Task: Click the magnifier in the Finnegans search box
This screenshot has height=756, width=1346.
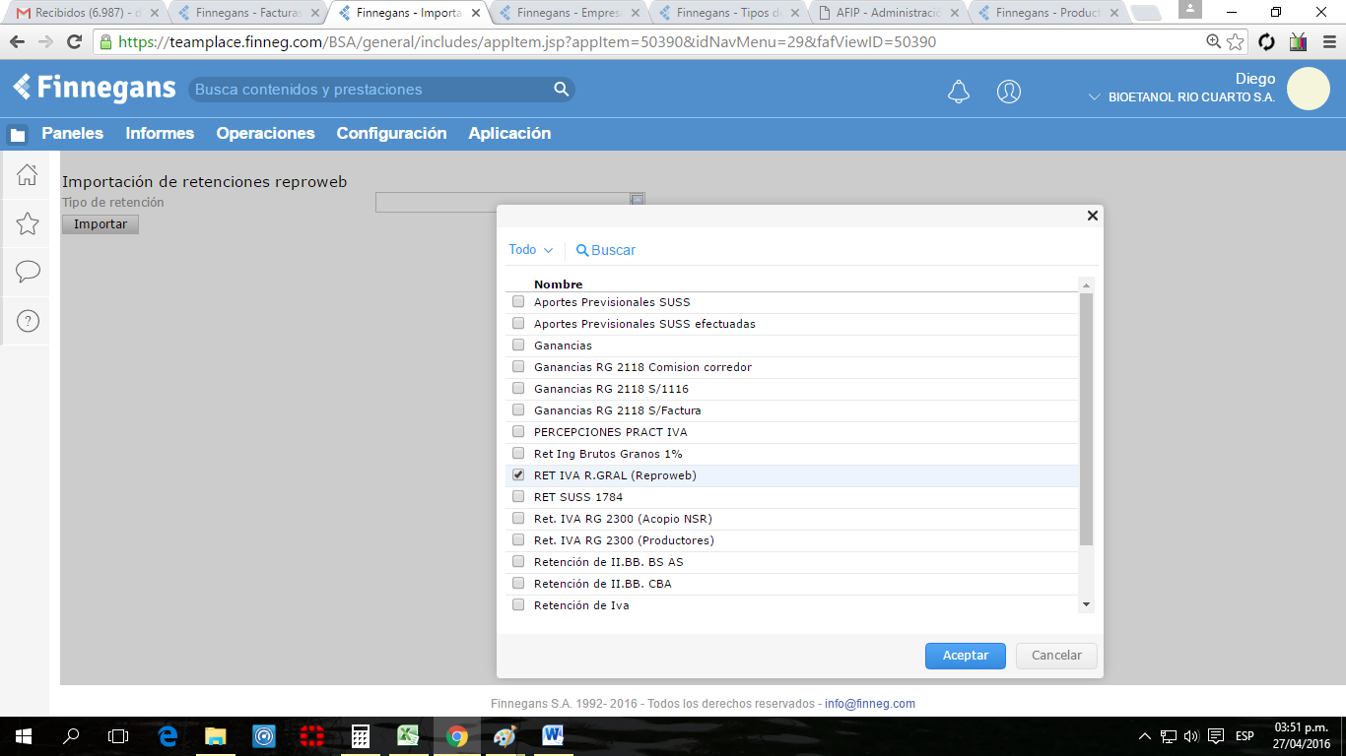Action: [562, 89]
